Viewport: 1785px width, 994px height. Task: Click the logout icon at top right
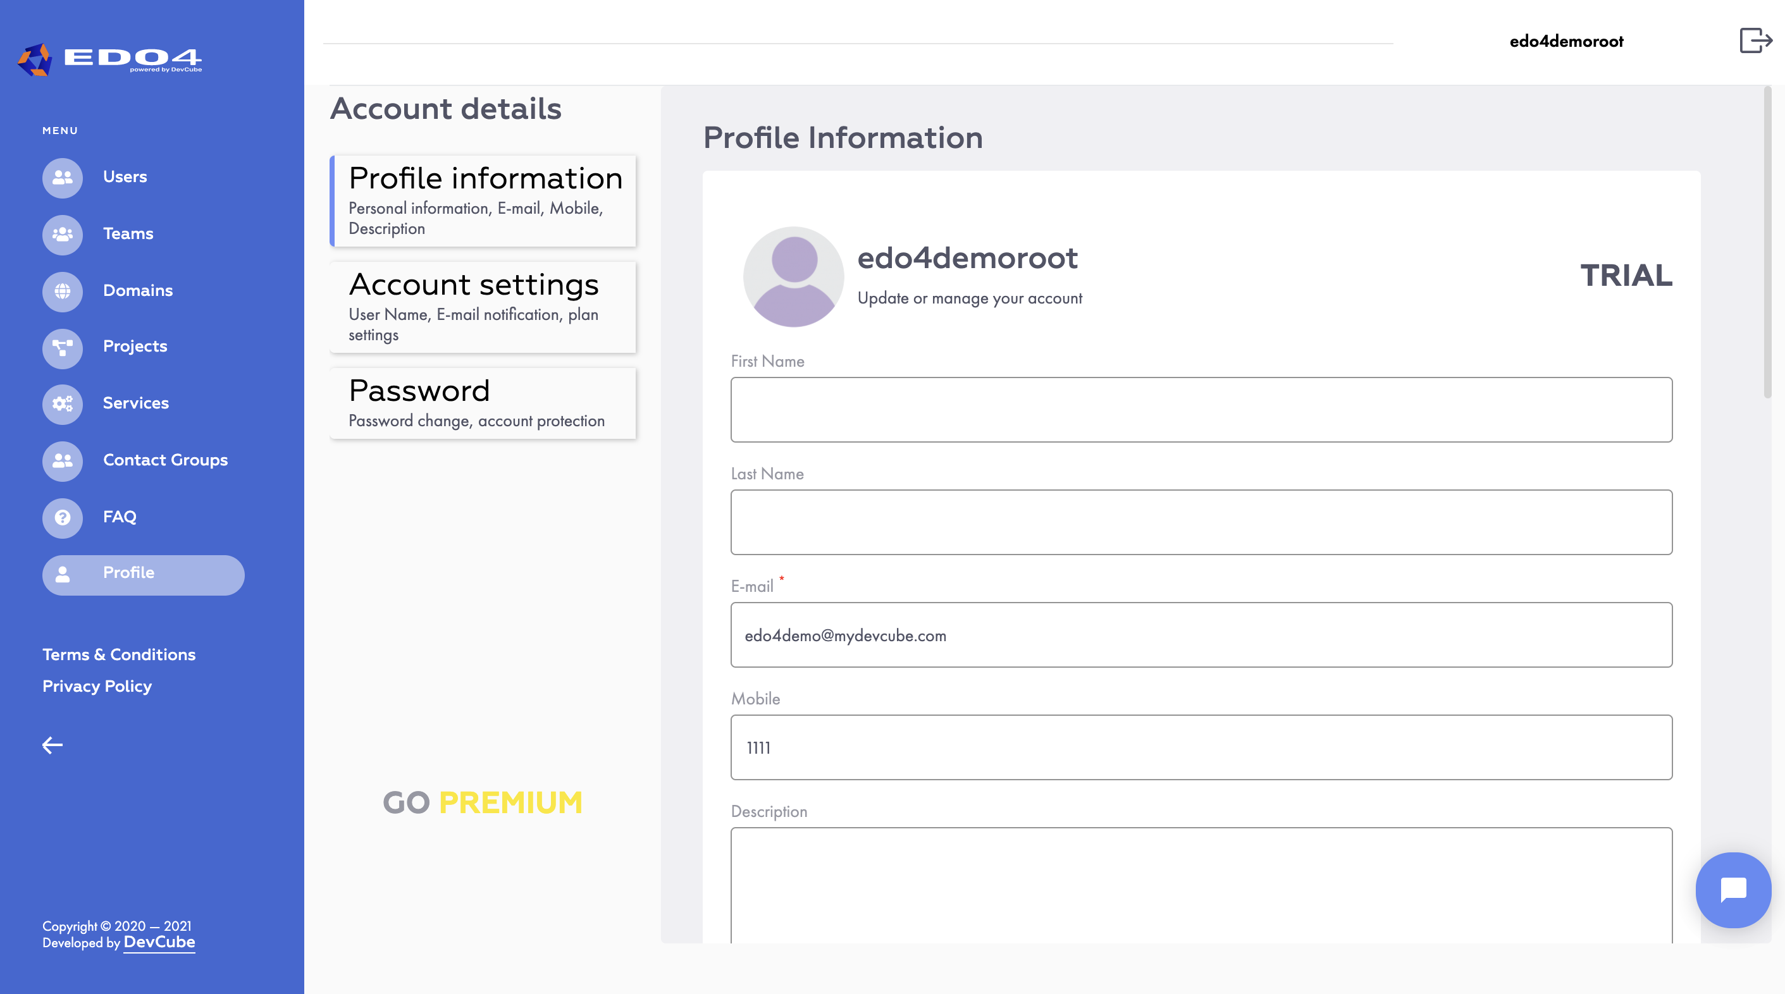pyautogui.click(x=1755, y=40)
